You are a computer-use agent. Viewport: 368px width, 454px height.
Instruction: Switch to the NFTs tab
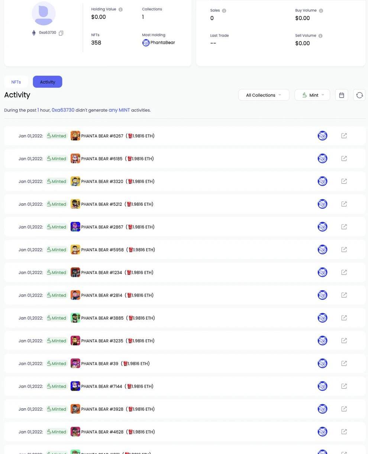[16, 82]
